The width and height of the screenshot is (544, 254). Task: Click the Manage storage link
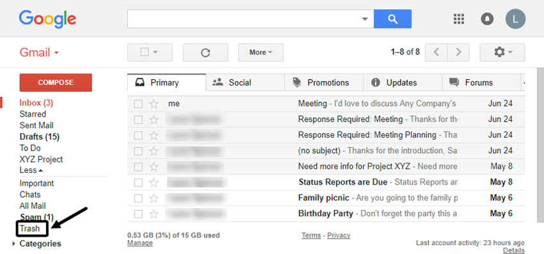pyautogui.click(x=140, y=243)
